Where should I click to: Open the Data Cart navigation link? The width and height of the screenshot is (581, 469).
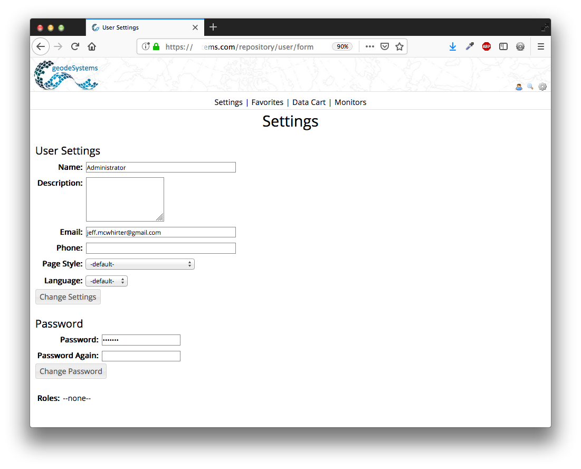tap(309, 102)
